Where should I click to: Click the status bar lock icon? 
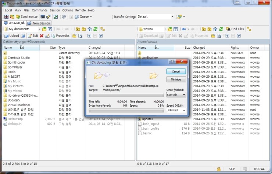(219, 169)
